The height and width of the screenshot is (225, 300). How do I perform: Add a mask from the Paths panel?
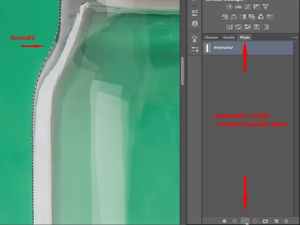[265, 221]
